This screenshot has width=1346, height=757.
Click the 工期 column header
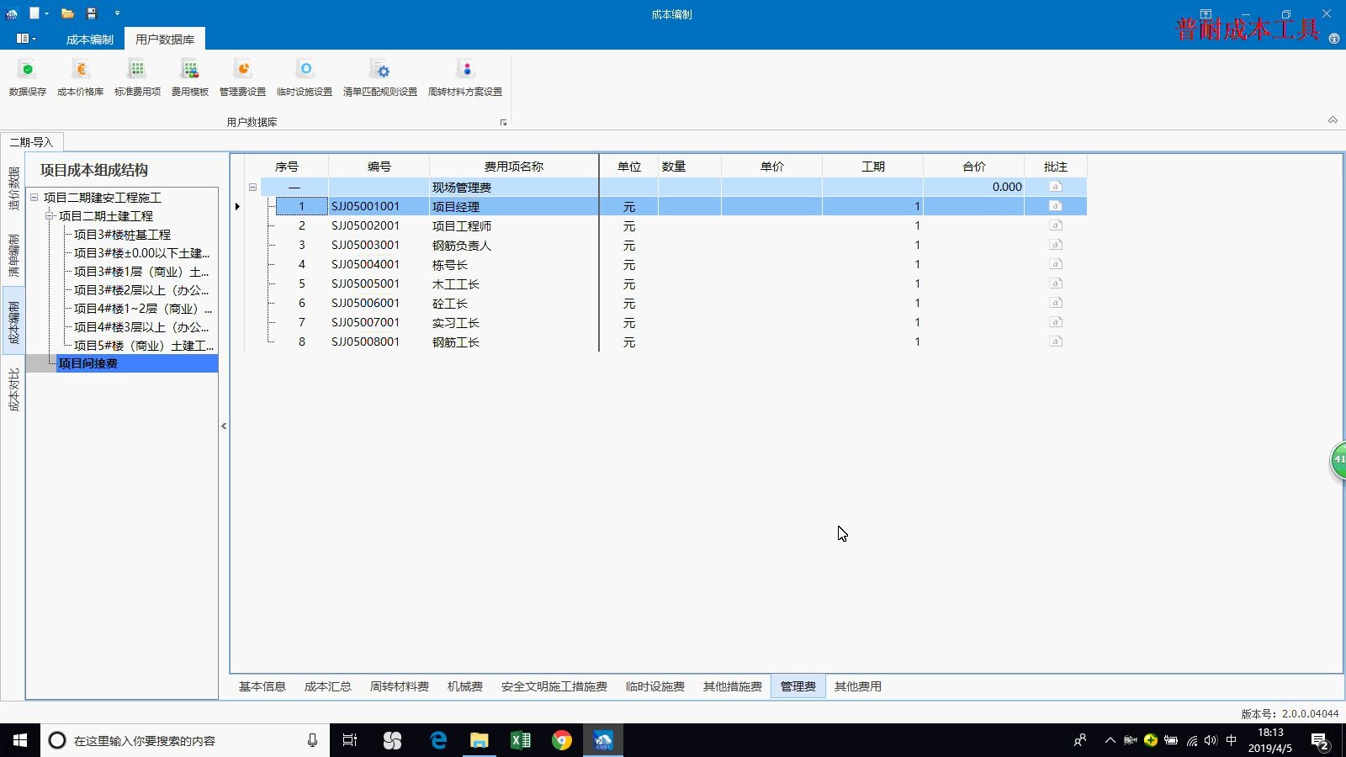point(873,167)
